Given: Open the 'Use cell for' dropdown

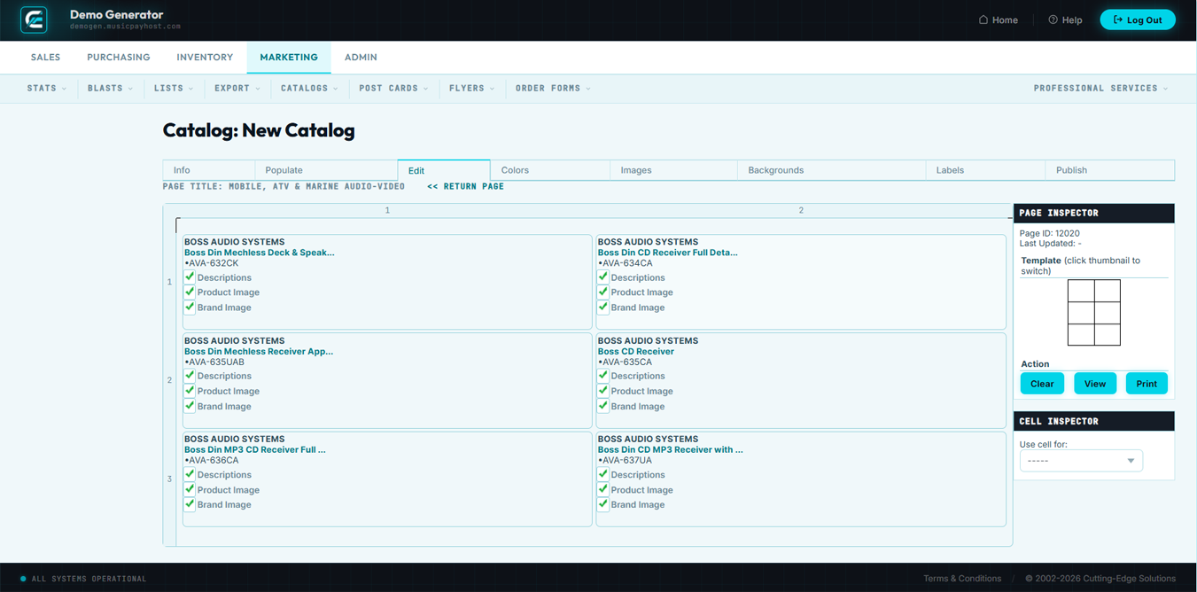Looking at the screenshot, I should (1081, 461).
